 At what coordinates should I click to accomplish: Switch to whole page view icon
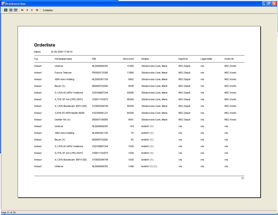point(6,10)
